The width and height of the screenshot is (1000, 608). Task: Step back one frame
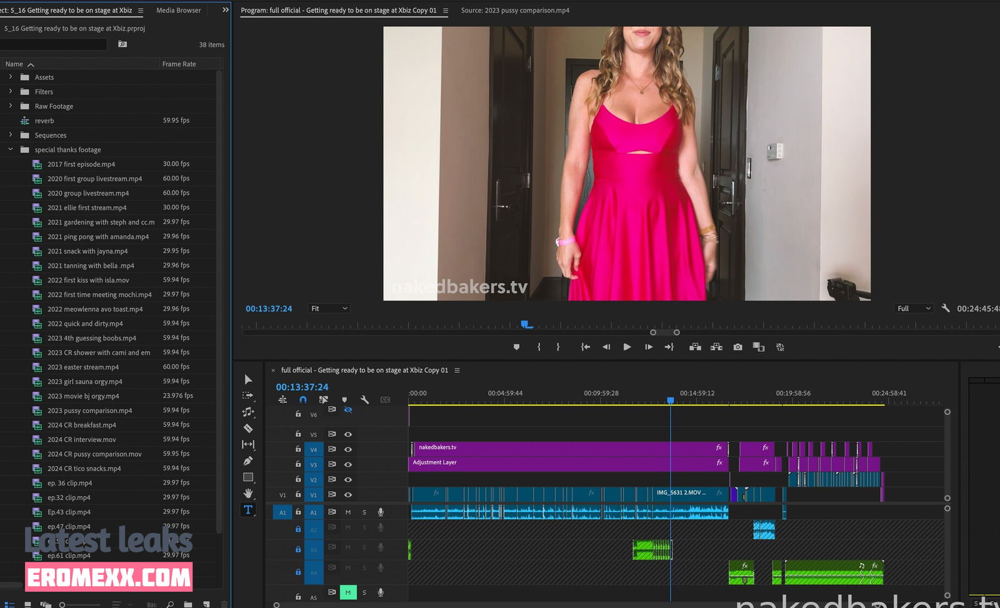coord(606,347)
